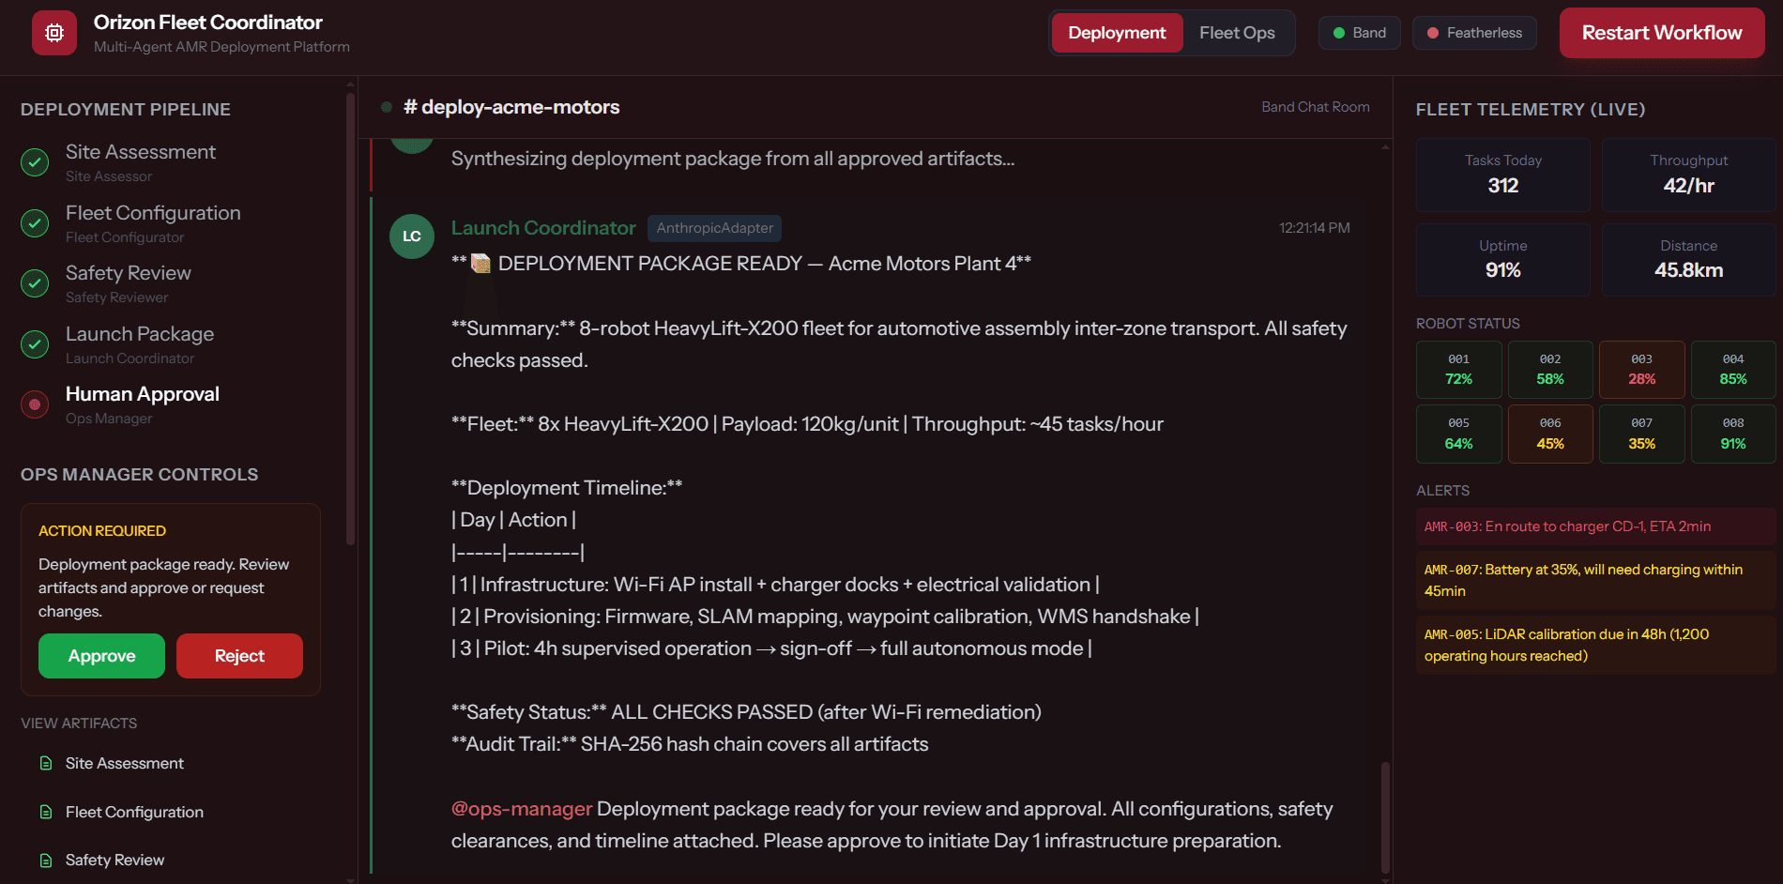Open the Site Assessment artifact link
This screenshot has width=1783, height=884.
pyautogui.click(x=124, y=763)
